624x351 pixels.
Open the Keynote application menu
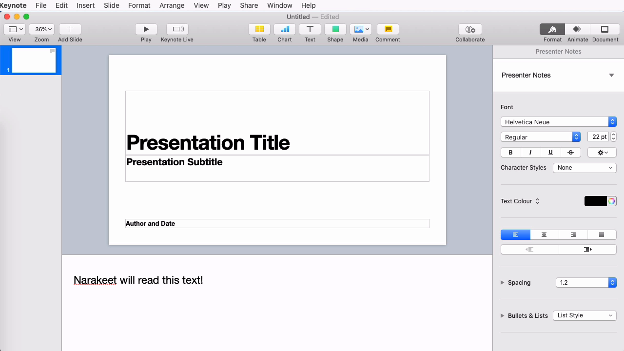tap(13, 5)
